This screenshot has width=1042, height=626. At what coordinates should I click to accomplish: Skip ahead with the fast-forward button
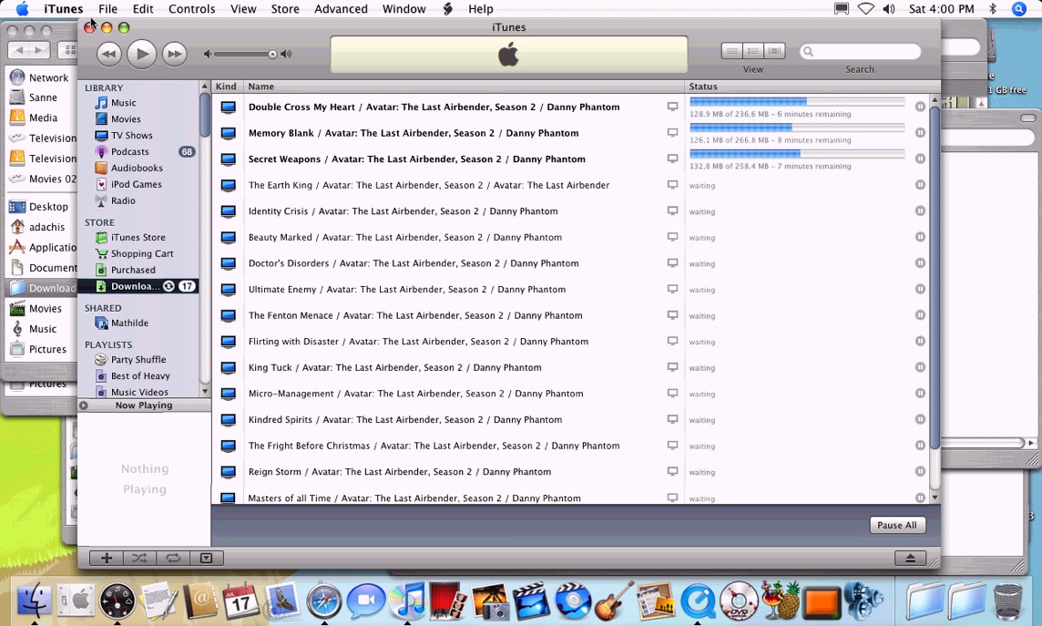tap(174, 55)
